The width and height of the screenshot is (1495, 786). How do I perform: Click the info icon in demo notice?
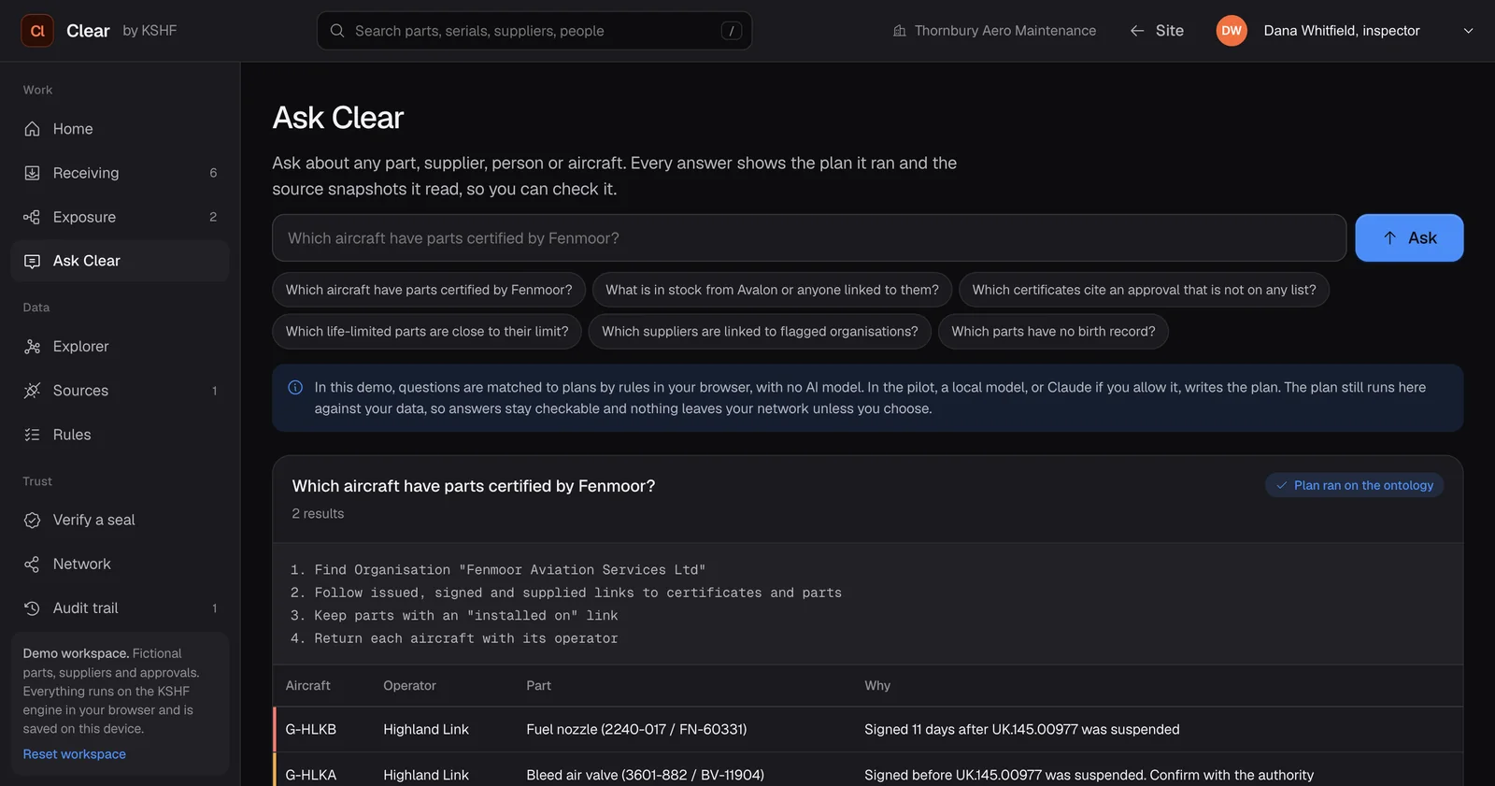click(x=295, y=387)
